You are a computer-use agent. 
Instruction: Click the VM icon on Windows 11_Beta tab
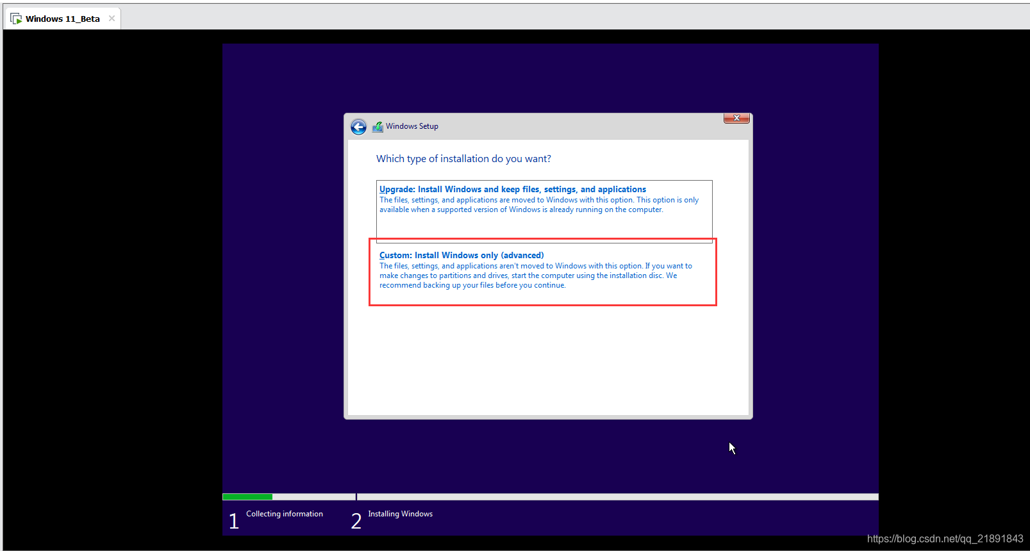tap(16, 19)
